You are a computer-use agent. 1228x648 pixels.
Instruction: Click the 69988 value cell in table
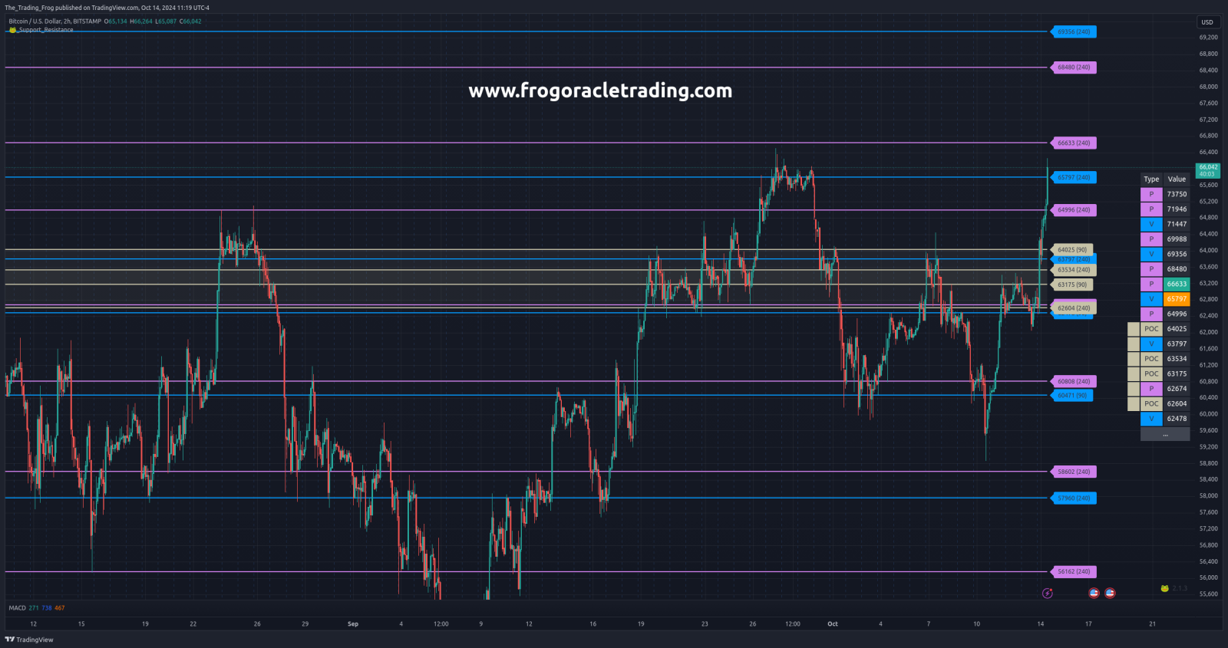pos(1177,239)
